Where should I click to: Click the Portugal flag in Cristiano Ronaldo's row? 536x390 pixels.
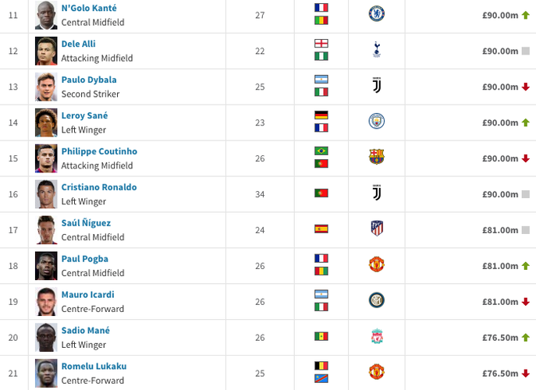tap(321, 193)
